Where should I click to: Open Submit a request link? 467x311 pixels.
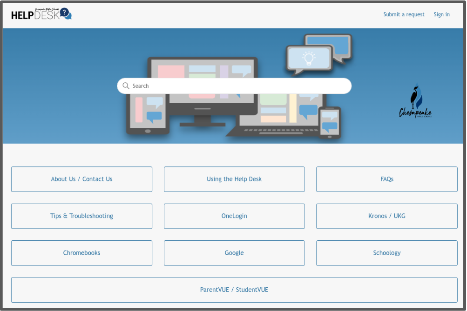(404, 14)
